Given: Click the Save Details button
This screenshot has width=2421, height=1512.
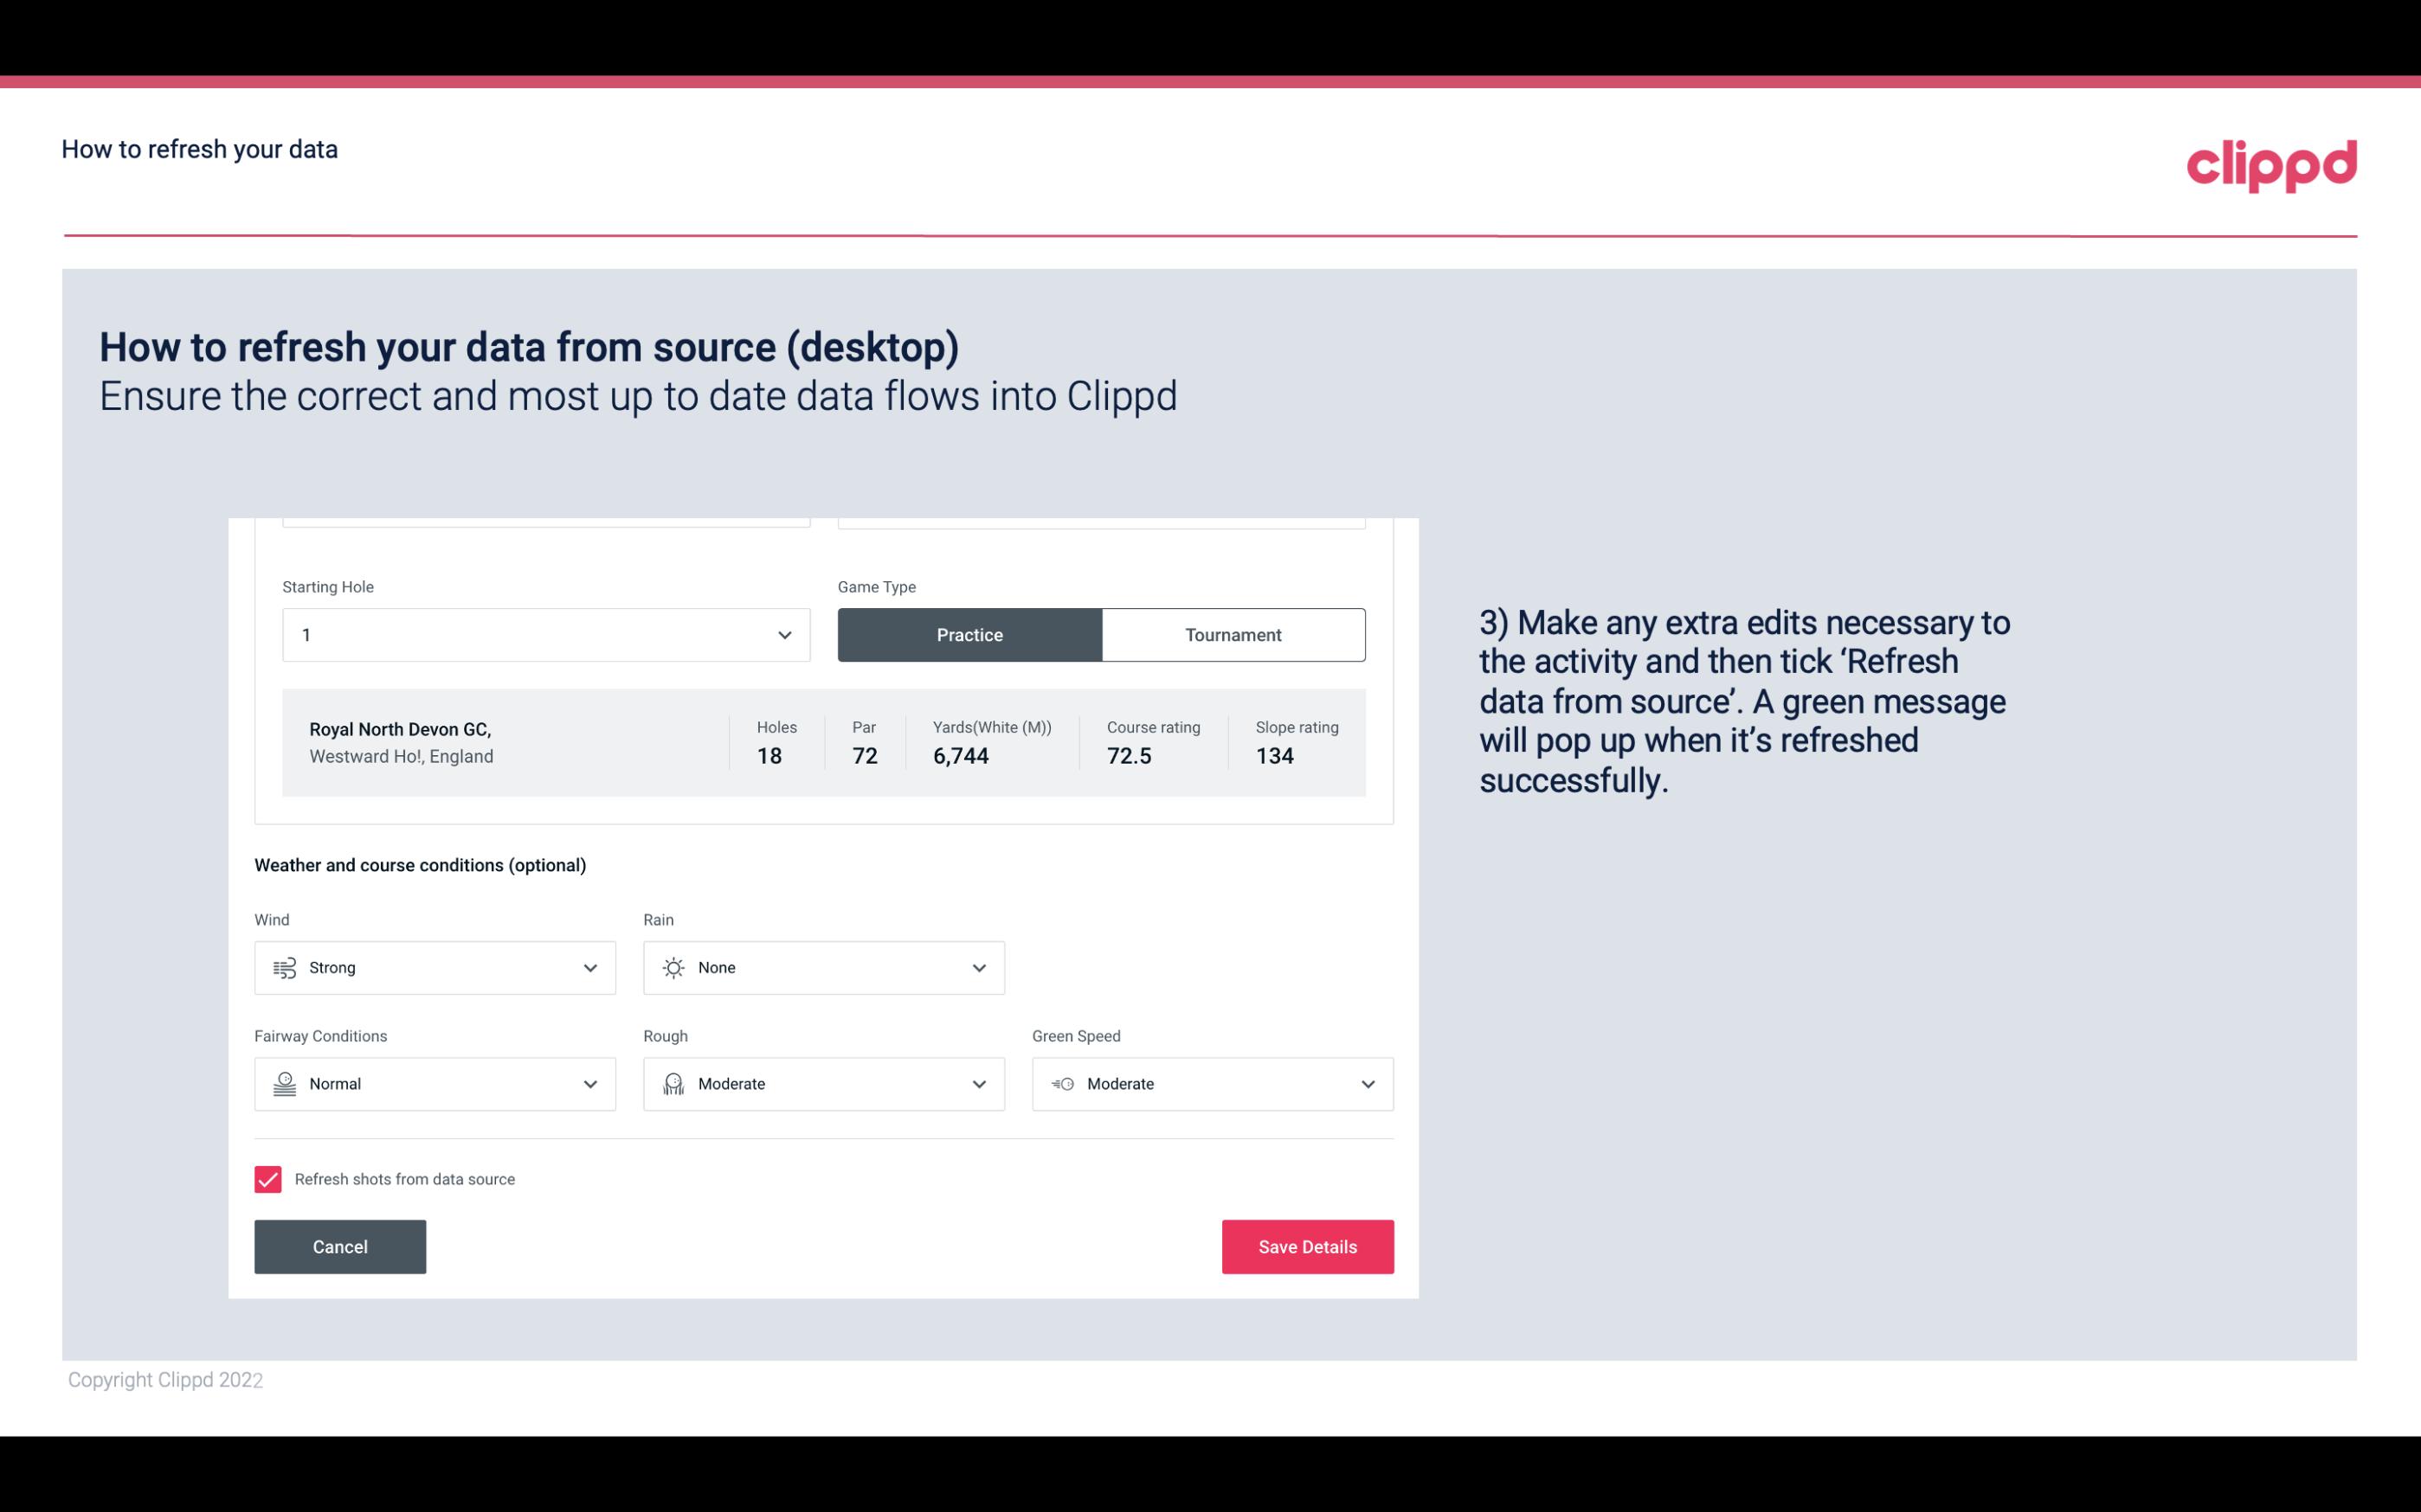Looking at the screenshot, I should [1307, 1246].
